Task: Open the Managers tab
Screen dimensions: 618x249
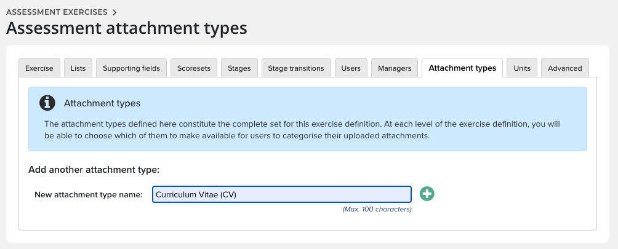Action: (x=395, y=68)
